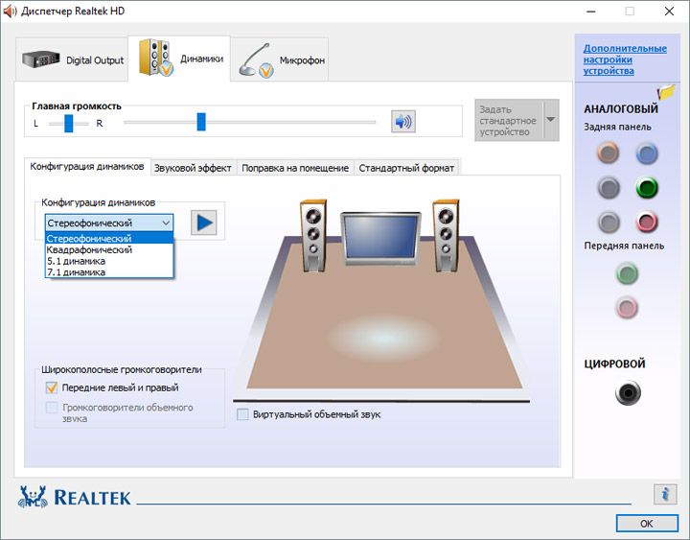The height and width of the screenshot is (540, 690).
Task: Choose 5.1 динамика option
Action: [109, 261]
